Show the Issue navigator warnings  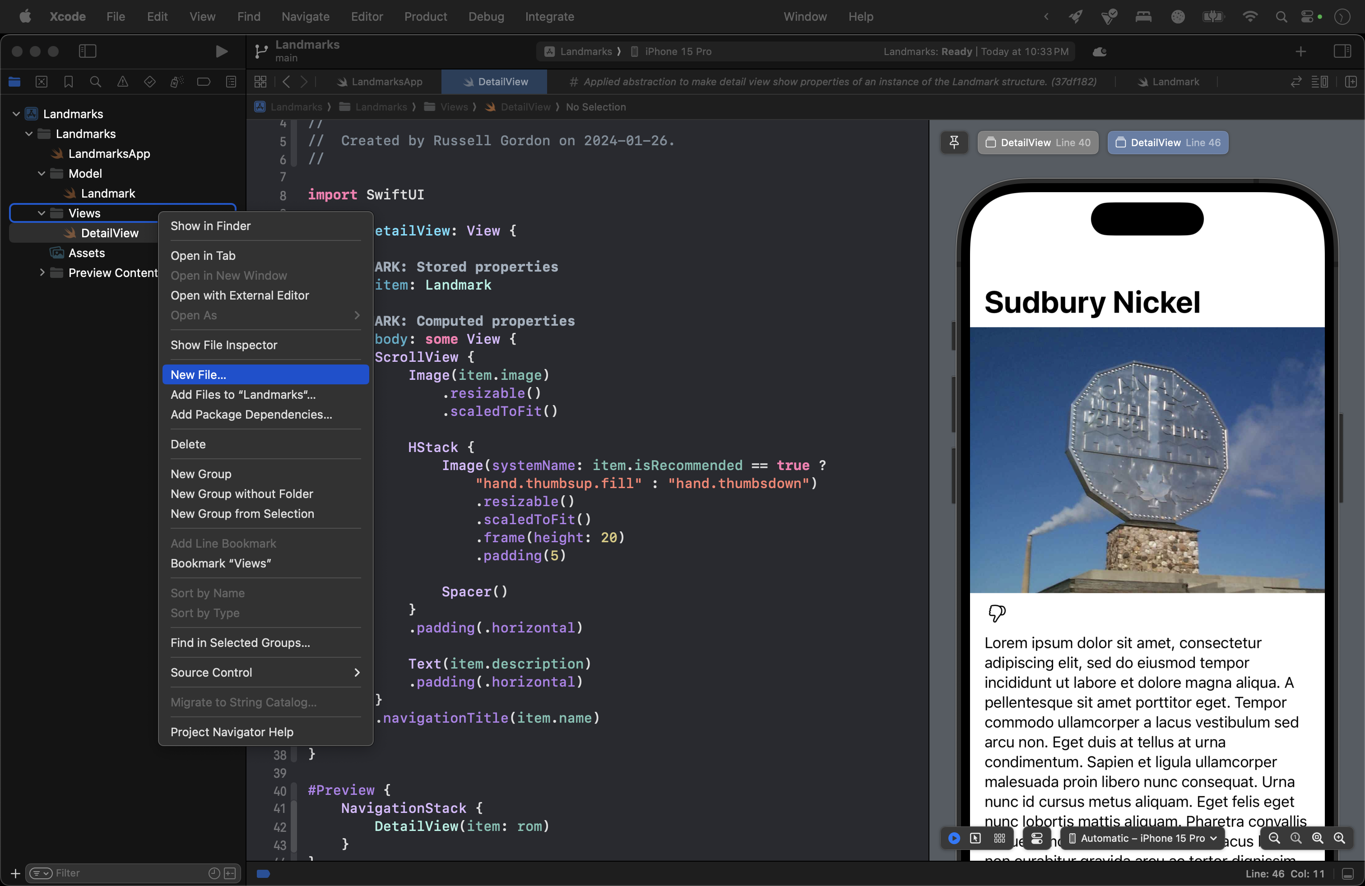coord(122,81)
